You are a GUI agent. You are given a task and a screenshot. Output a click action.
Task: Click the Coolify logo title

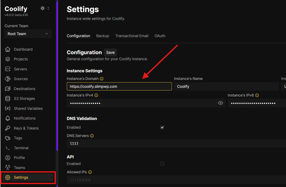pyautogui.click(x=16, y=9)
